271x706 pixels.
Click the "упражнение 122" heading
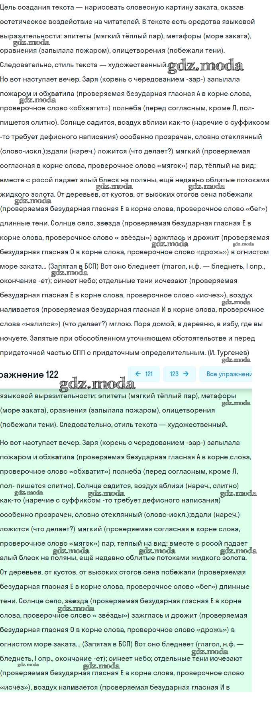29,375
